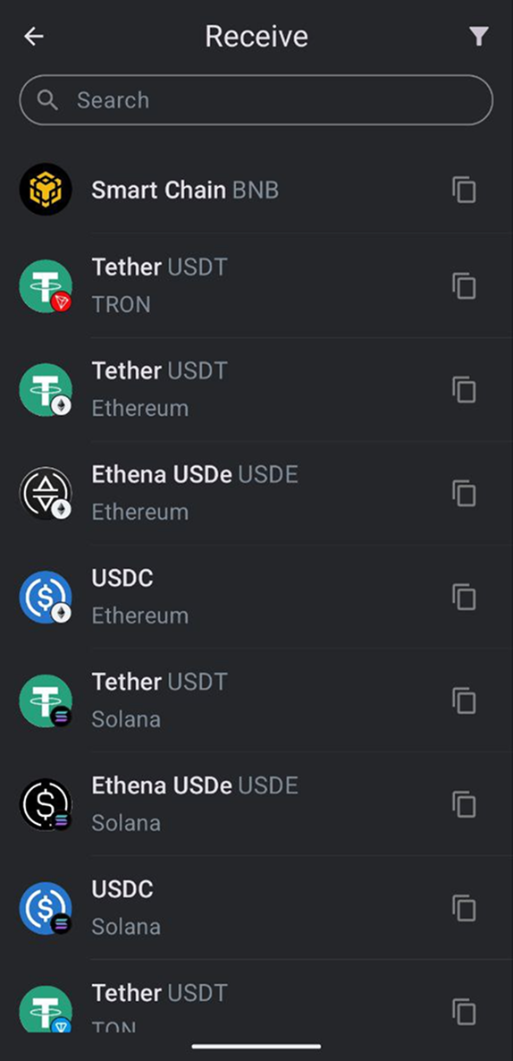Screen dimensions: 513x1061
Task: Tap the bottom home indicator bar
Action: click(x=256, y=1046)
